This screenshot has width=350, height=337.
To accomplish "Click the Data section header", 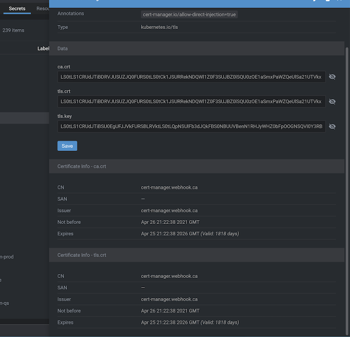I will point(196,48).
